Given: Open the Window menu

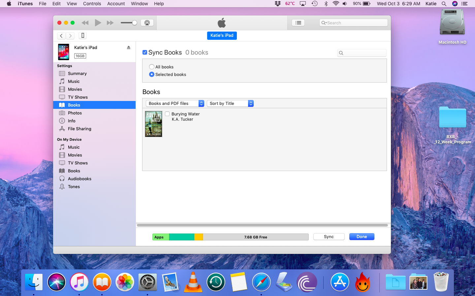Looking at the screenshot, I should click(139, 4).
